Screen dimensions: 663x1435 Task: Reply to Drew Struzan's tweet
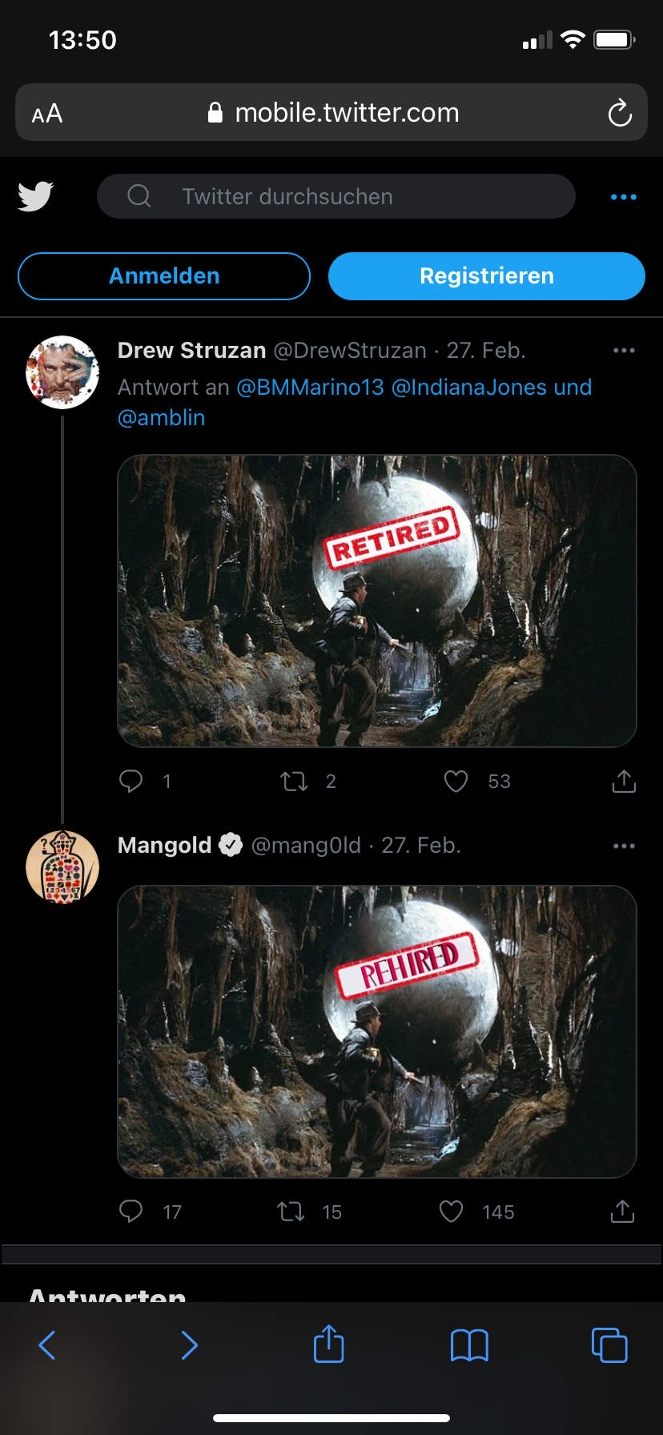tap(131, 781)
